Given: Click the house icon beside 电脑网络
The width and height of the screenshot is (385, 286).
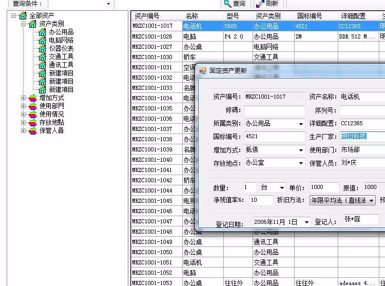Looking at the screenshot, I should pyautogui.click(x=42, y=40).
